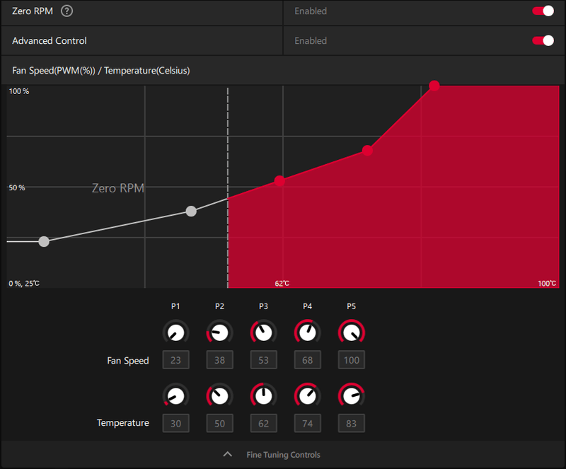Select the P5 curve point at 100%
Viewport: 566px width, 469px height.
pyautogui.click(x=434, y=86)
